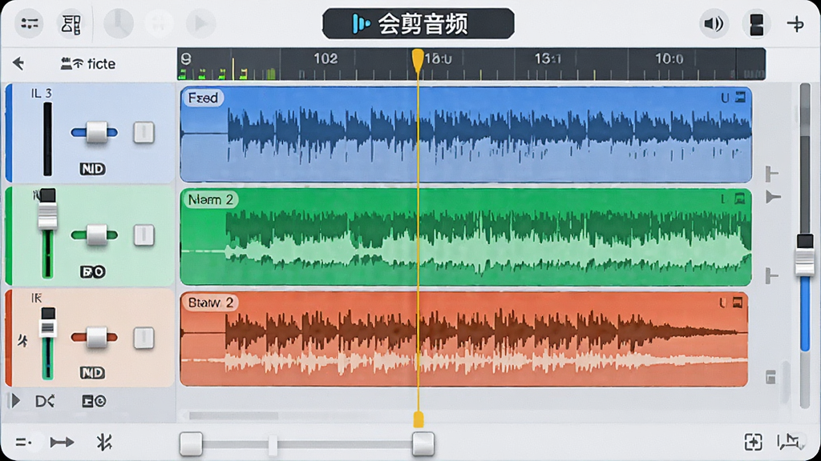This screenshot has height=461, width=821.
Task: Click the Feed clip options icon at its right end
Action: click(740, 97)
